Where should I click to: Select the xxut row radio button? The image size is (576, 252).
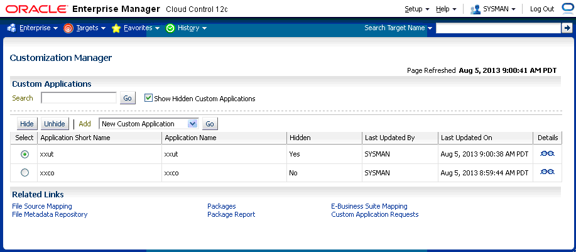coord(24,155)
